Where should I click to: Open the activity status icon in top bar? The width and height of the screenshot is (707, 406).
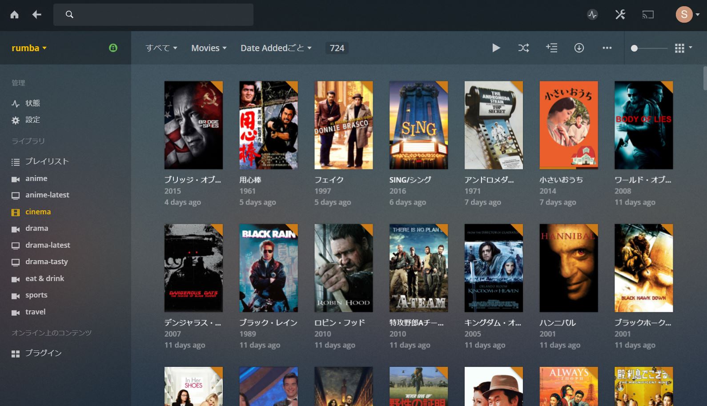(592, 15)
